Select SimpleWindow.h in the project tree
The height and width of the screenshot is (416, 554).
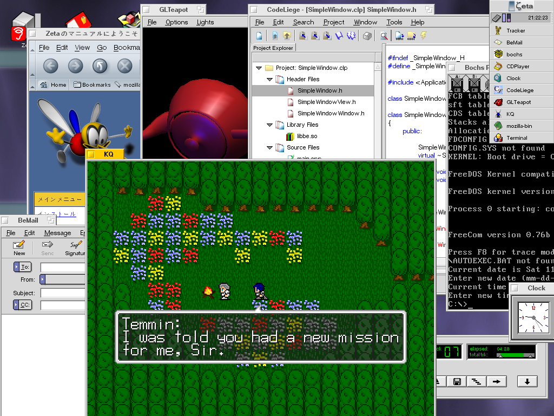coord(312,90)
